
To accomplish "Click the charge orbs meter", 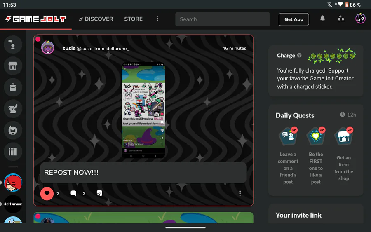I will [332, 56].
